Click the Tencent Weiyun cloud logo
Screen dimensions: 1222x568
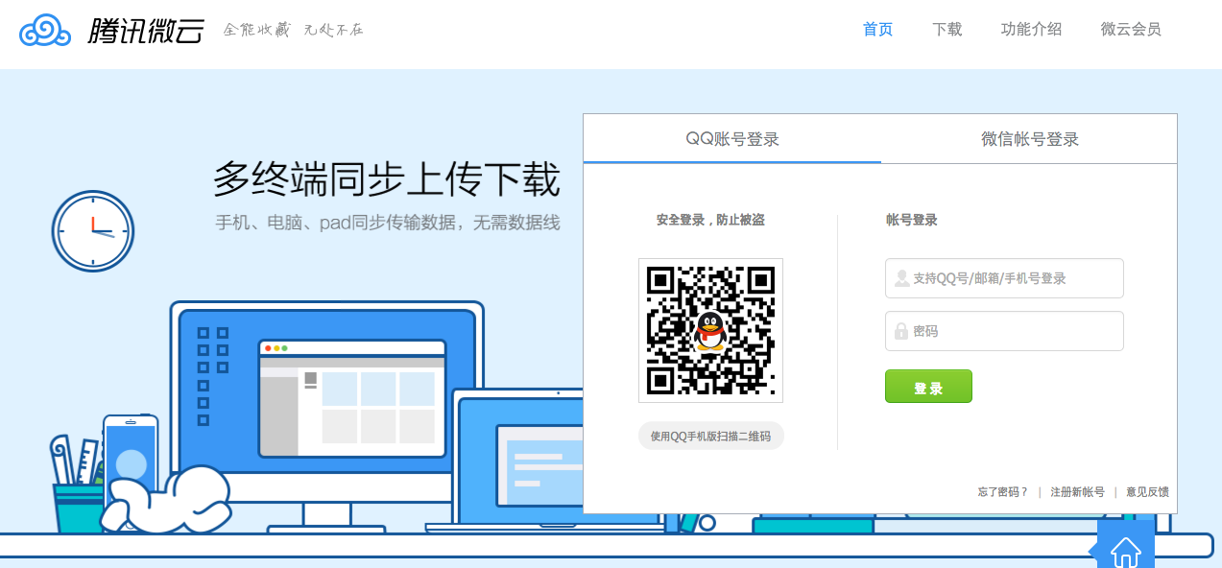click(x=45, y=31)
